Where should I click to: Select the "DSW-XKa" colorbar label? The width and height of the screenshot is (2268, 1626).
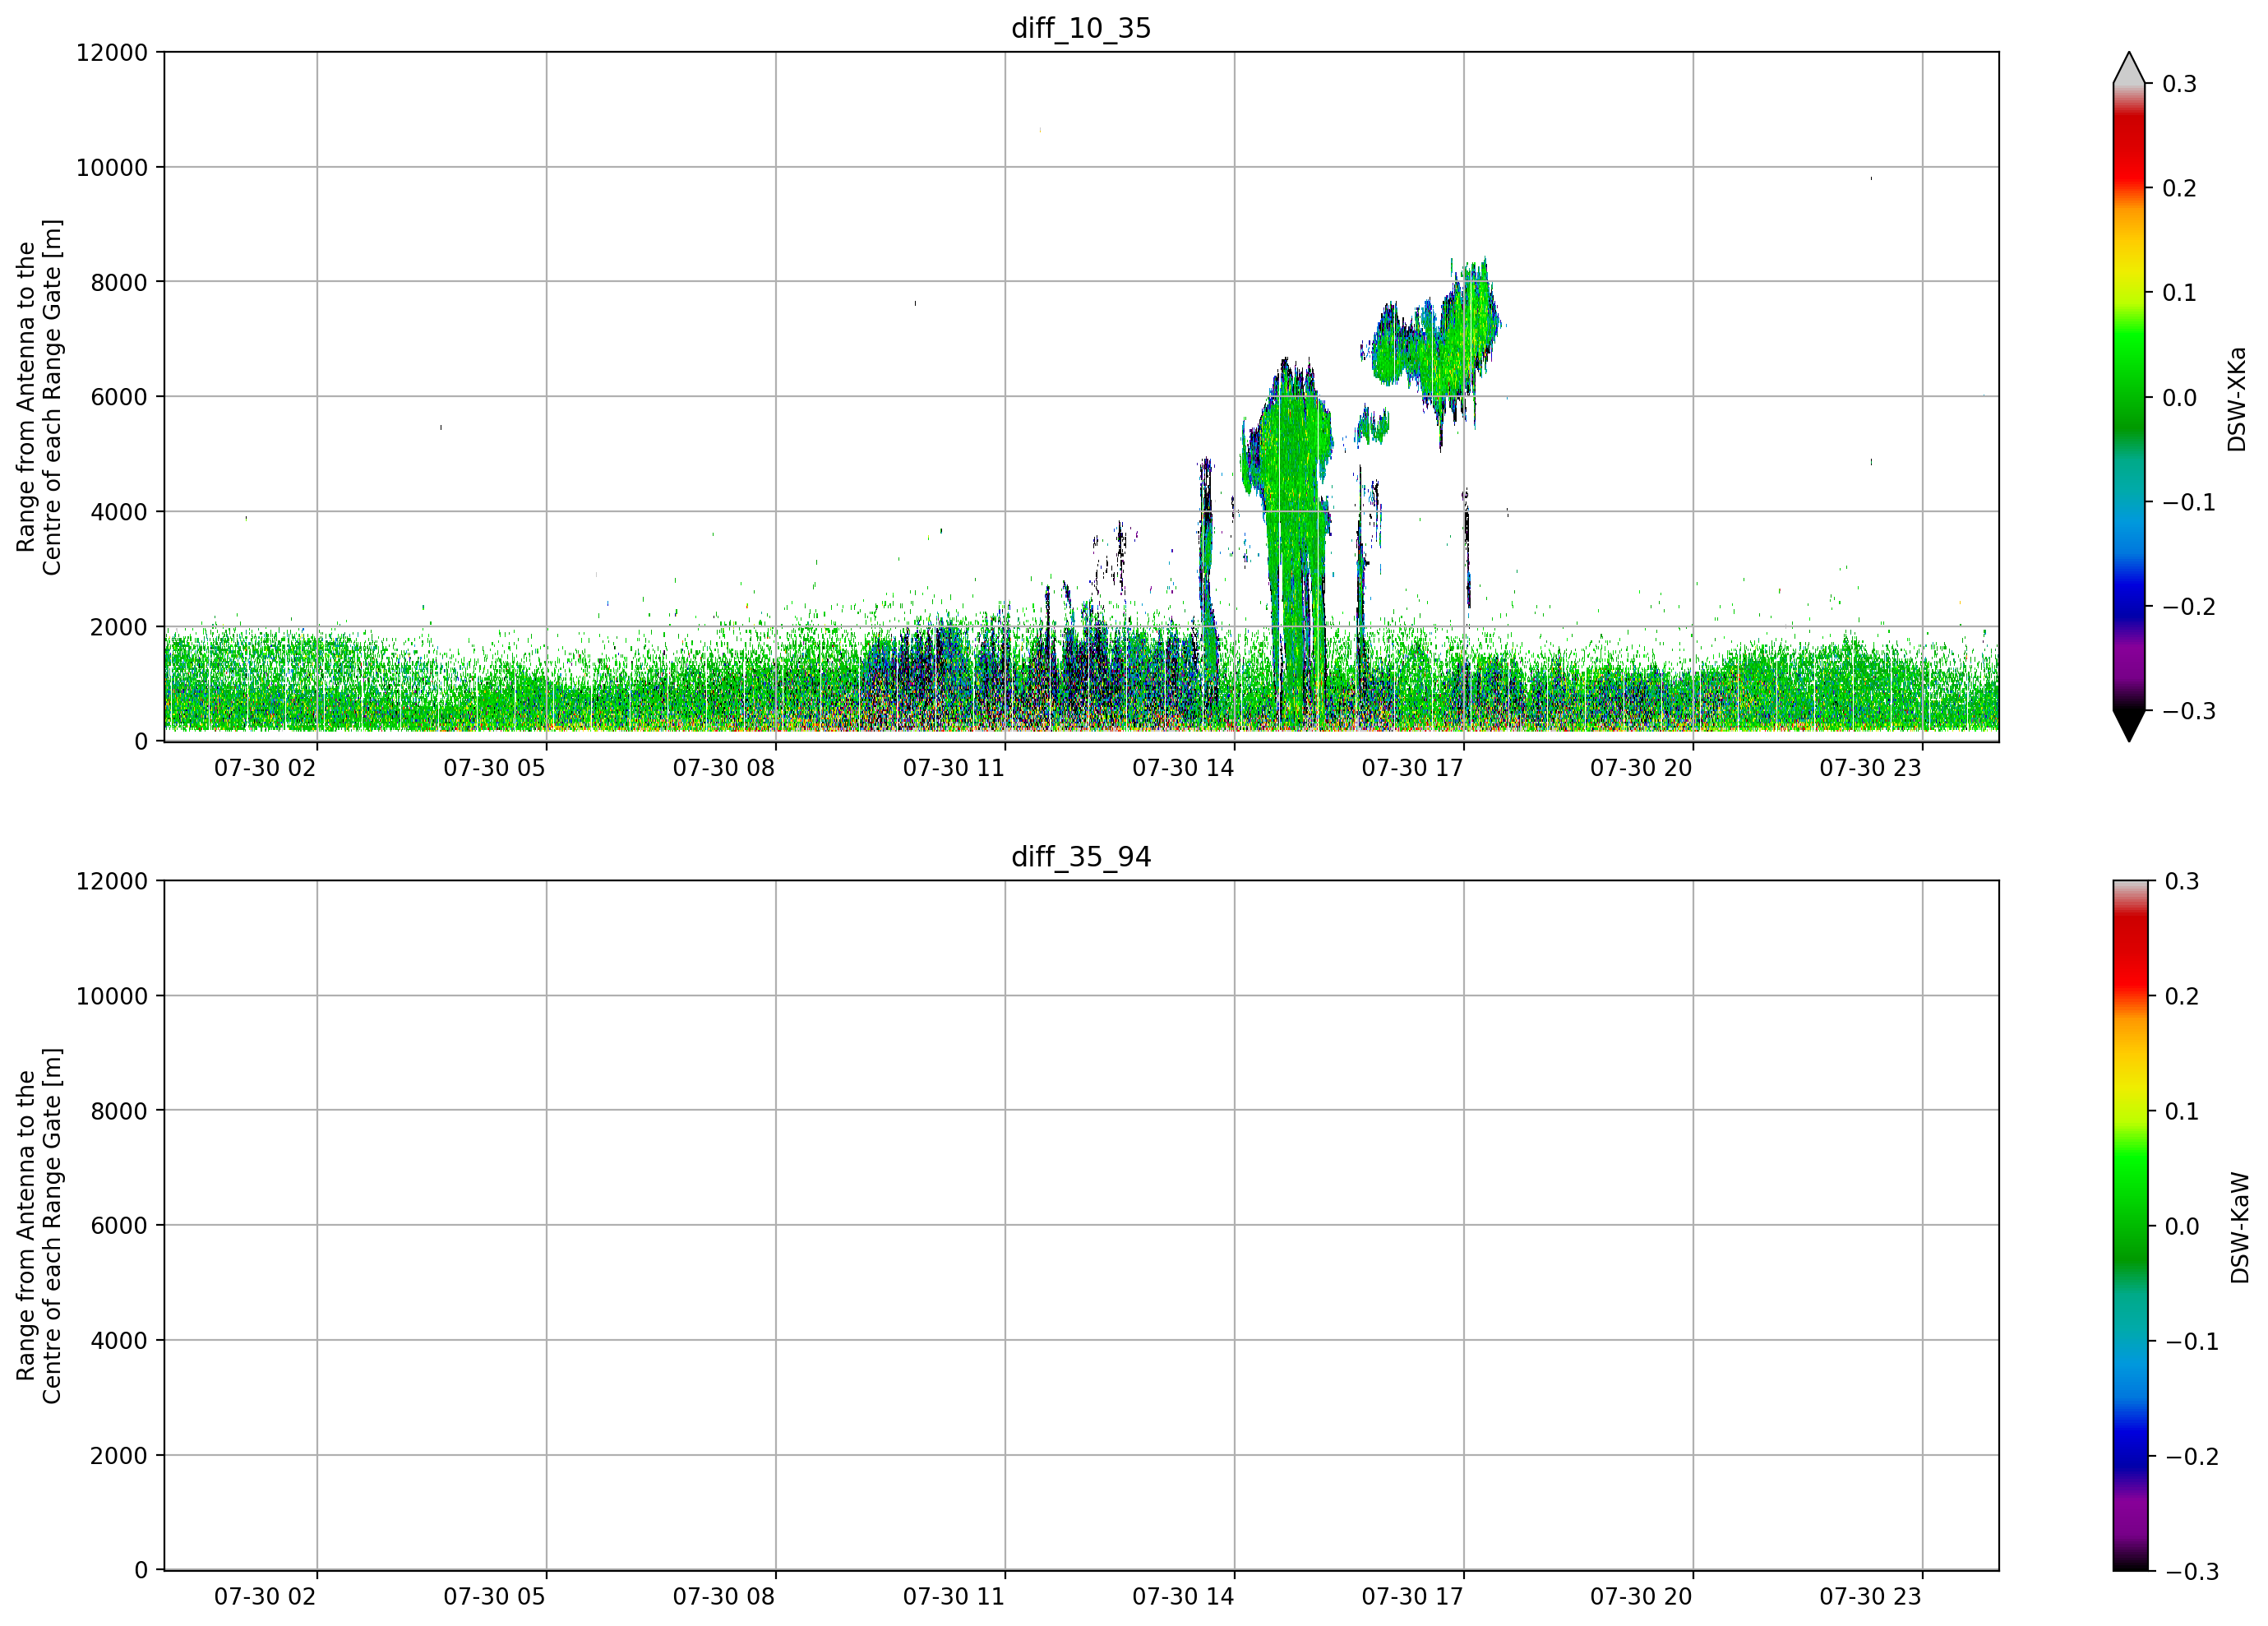coord(2237,399)
